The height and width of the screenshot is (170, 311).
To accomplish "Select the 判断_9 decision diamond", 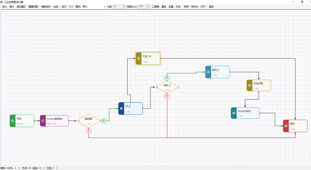I will click(x=167, y=87).
